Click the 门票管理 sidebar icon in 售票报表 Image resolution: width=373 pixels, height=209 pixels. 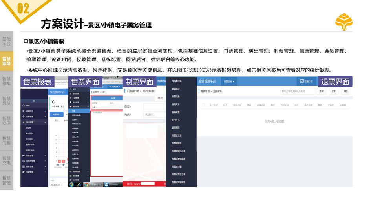tap(23, 117)
